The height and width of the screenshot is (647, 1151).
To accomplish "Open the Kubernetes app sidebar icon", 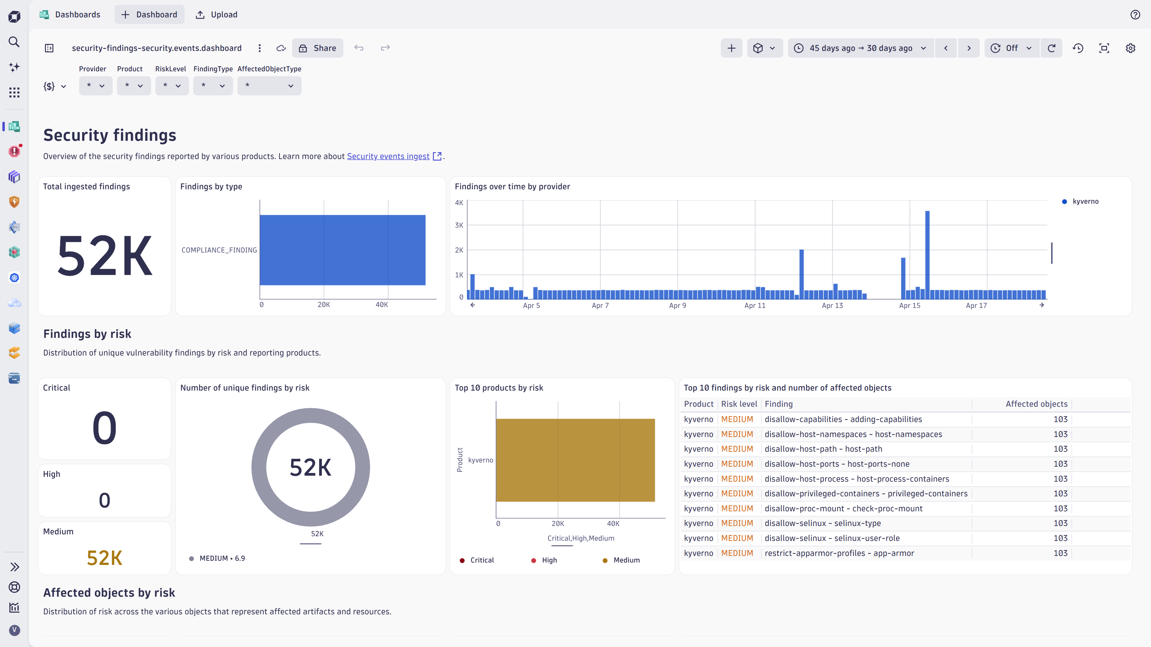I will pos(14,278).
